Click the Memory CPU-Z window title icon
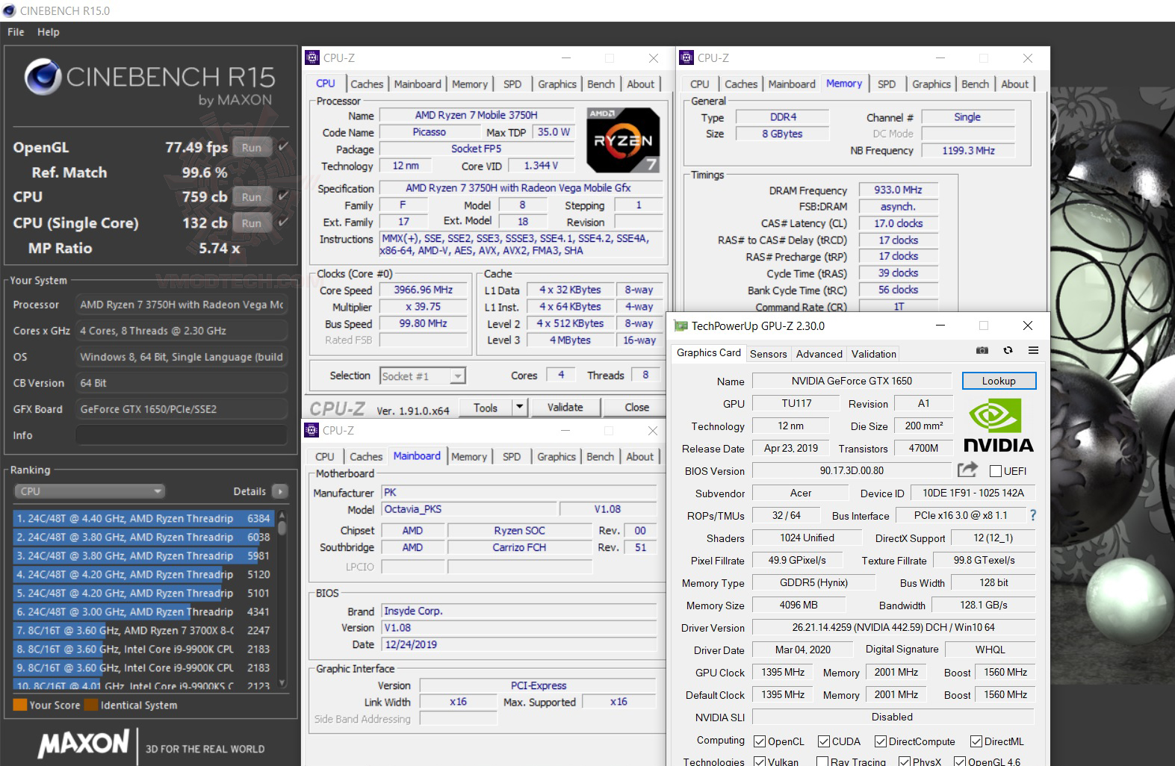Image resolution: width=1175 pixels, height=766 pixels. click(687, 57)
